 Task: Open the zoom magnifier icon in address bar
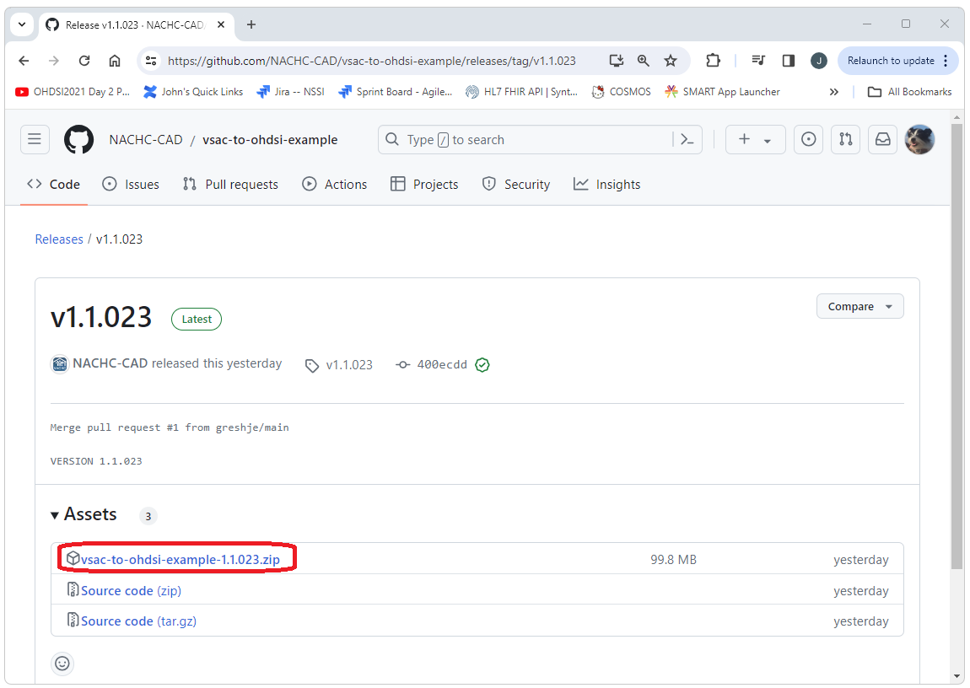[644, 61]
